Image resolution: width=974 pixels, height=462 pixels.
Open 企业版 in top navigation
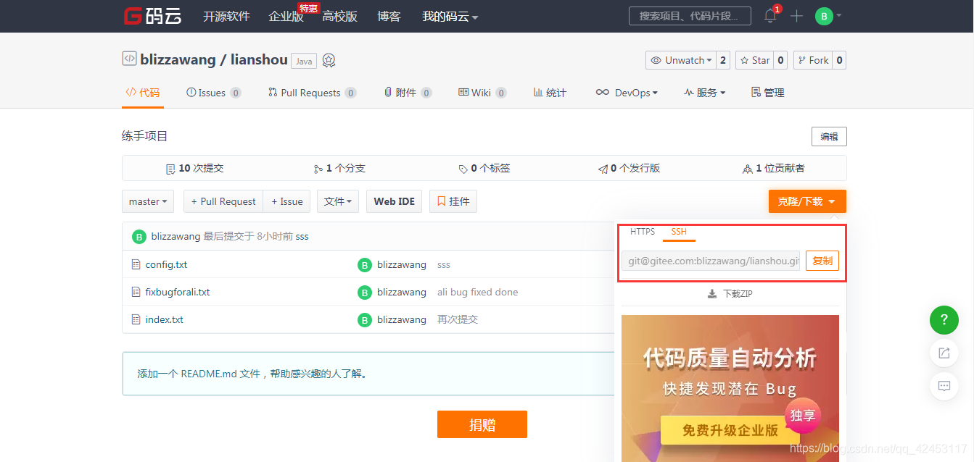click(x=286, y=16)
